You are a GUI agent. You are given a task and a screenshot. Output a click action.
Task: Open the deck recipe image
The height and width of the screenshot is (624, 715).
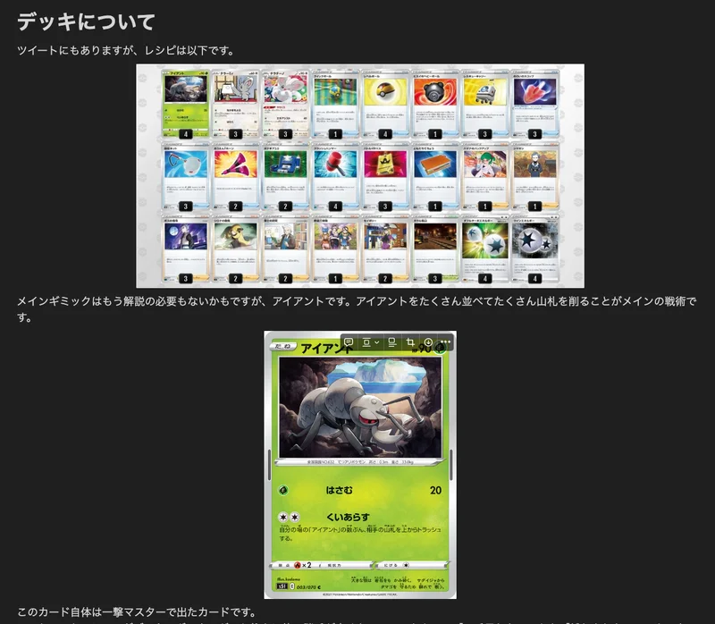click(x=359, y=175)
